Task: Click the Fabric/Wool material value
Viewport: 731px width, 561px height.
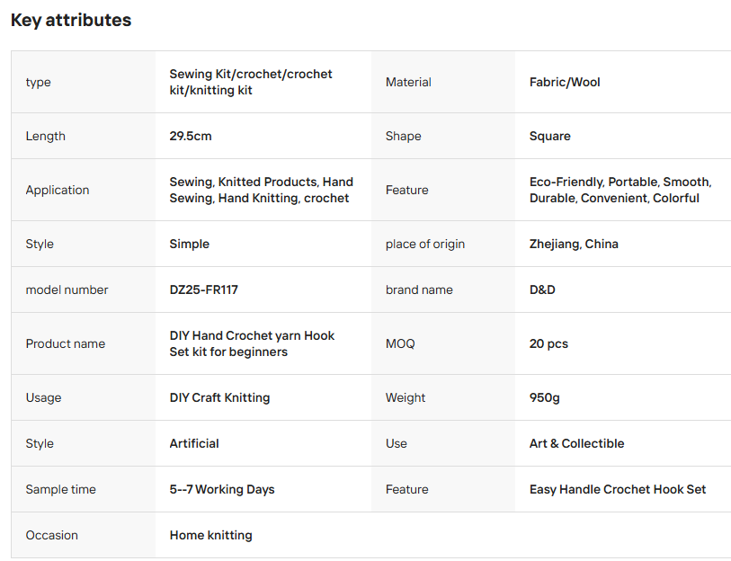Action: point(565,82)
